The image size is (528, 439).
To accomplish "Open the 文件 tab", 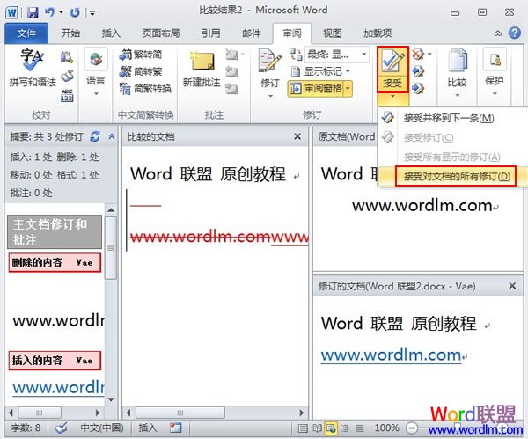I will click(26, 33).
